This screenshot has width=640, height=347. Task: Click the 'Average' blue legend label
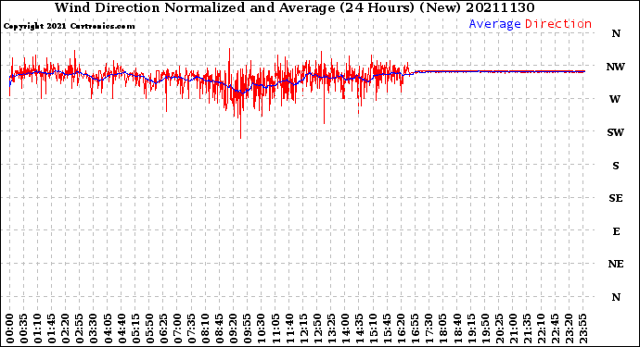[494, 24]
